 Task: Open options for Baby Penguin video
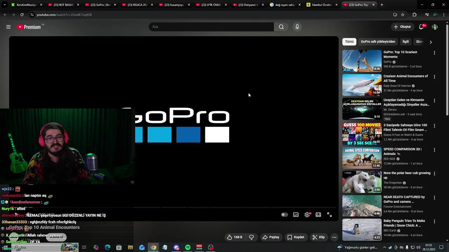pyautogui.click(x=434, y=222)
